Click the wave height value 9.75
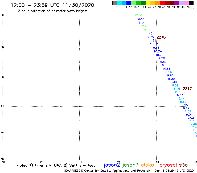 tap(150, 37)
